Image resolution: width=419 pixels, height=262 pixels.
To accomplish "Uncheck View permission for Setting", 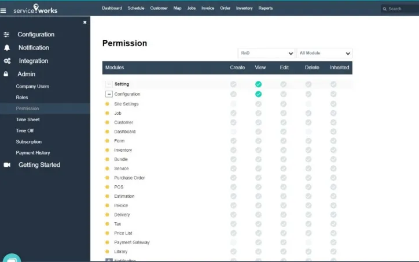I will point(258,84).
